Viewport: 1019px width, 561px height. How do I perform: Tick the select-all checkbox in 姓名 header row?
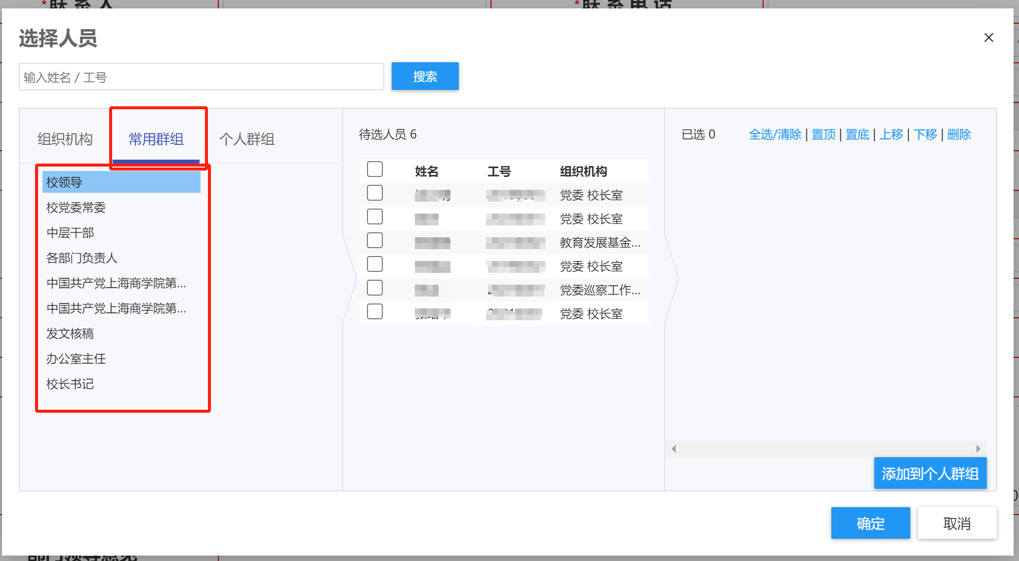[x=375, y=170]
